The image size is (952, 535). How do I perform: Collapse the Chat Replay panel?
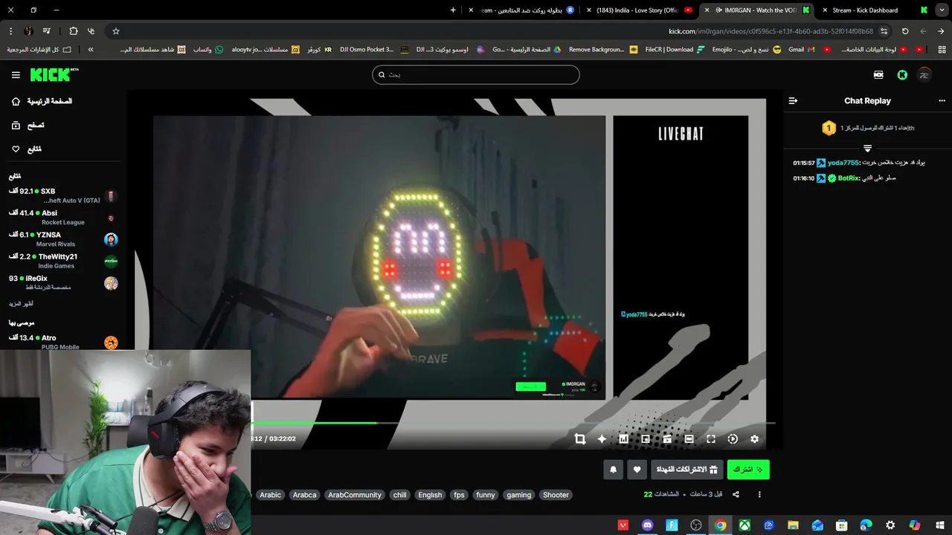click(x=793, y=101)
